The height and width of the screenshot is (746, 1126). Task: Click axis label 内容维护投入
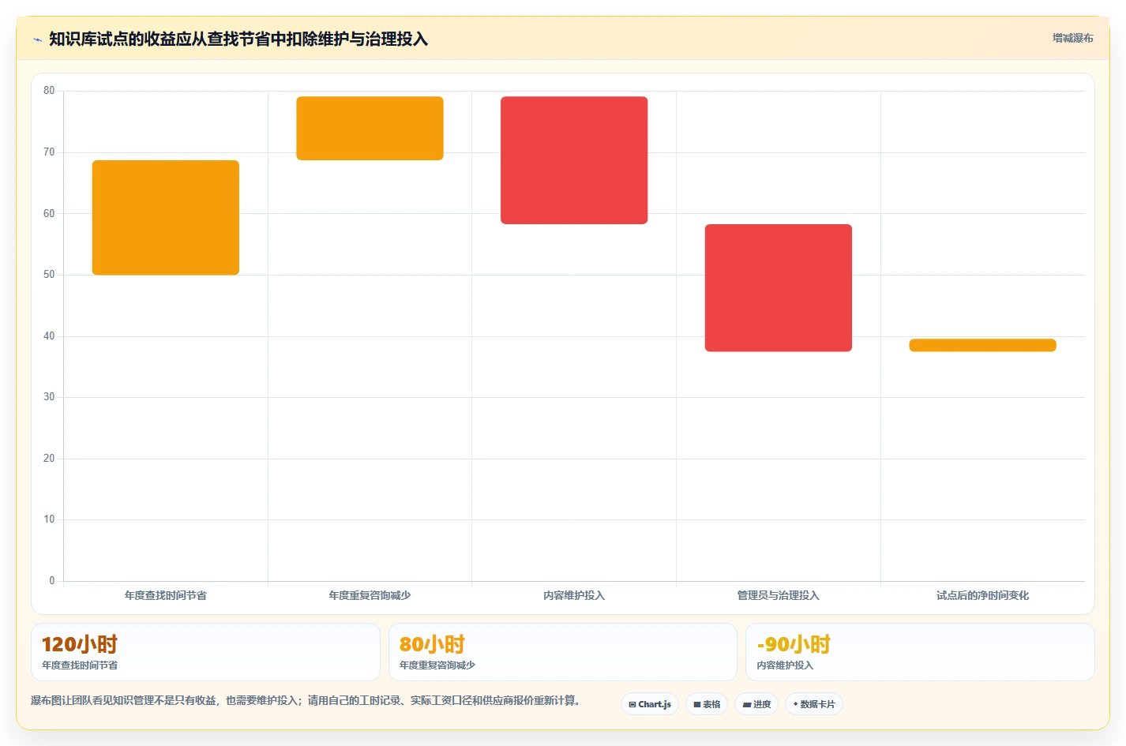tap(574, 595)
